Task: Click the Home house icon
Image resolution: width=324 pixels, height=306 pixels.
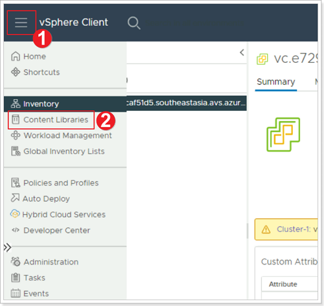Action: (16, 56)
